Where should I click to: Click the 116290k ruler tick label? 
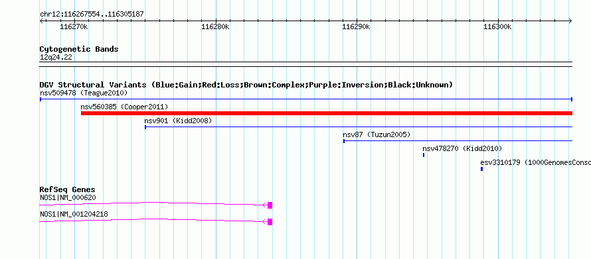[356, 26]
